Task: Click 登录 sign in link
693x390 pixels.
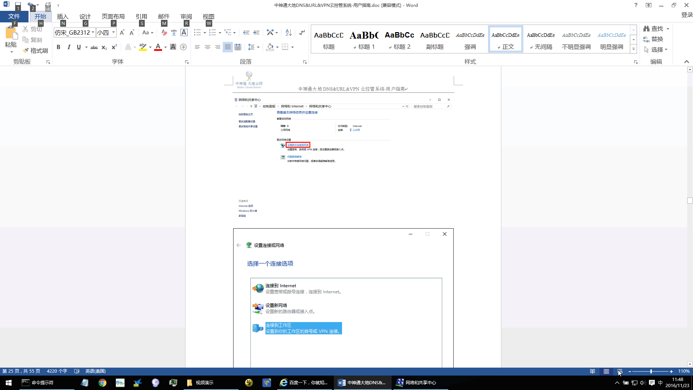Action: (687, 15)
